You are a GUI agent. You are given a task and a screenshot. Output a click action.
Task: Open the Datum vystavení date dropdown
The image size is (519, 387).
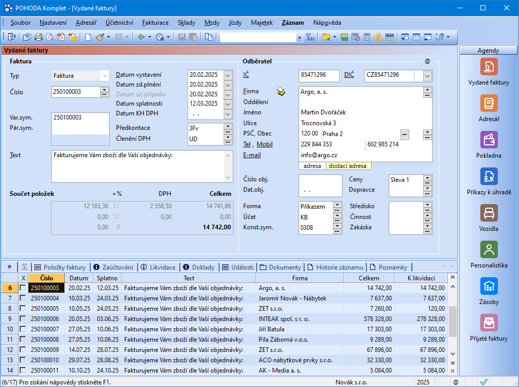point(229,75)
